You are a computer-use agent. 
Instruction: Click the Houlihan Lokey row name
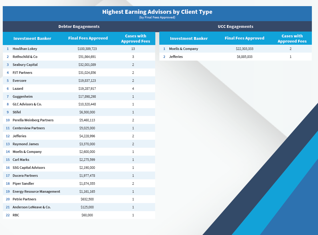pos(25,49)
